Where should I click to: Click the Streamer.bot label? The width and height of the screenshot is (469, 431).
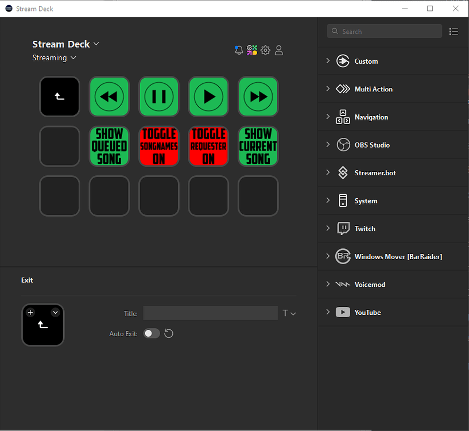(x=375, y=173)
